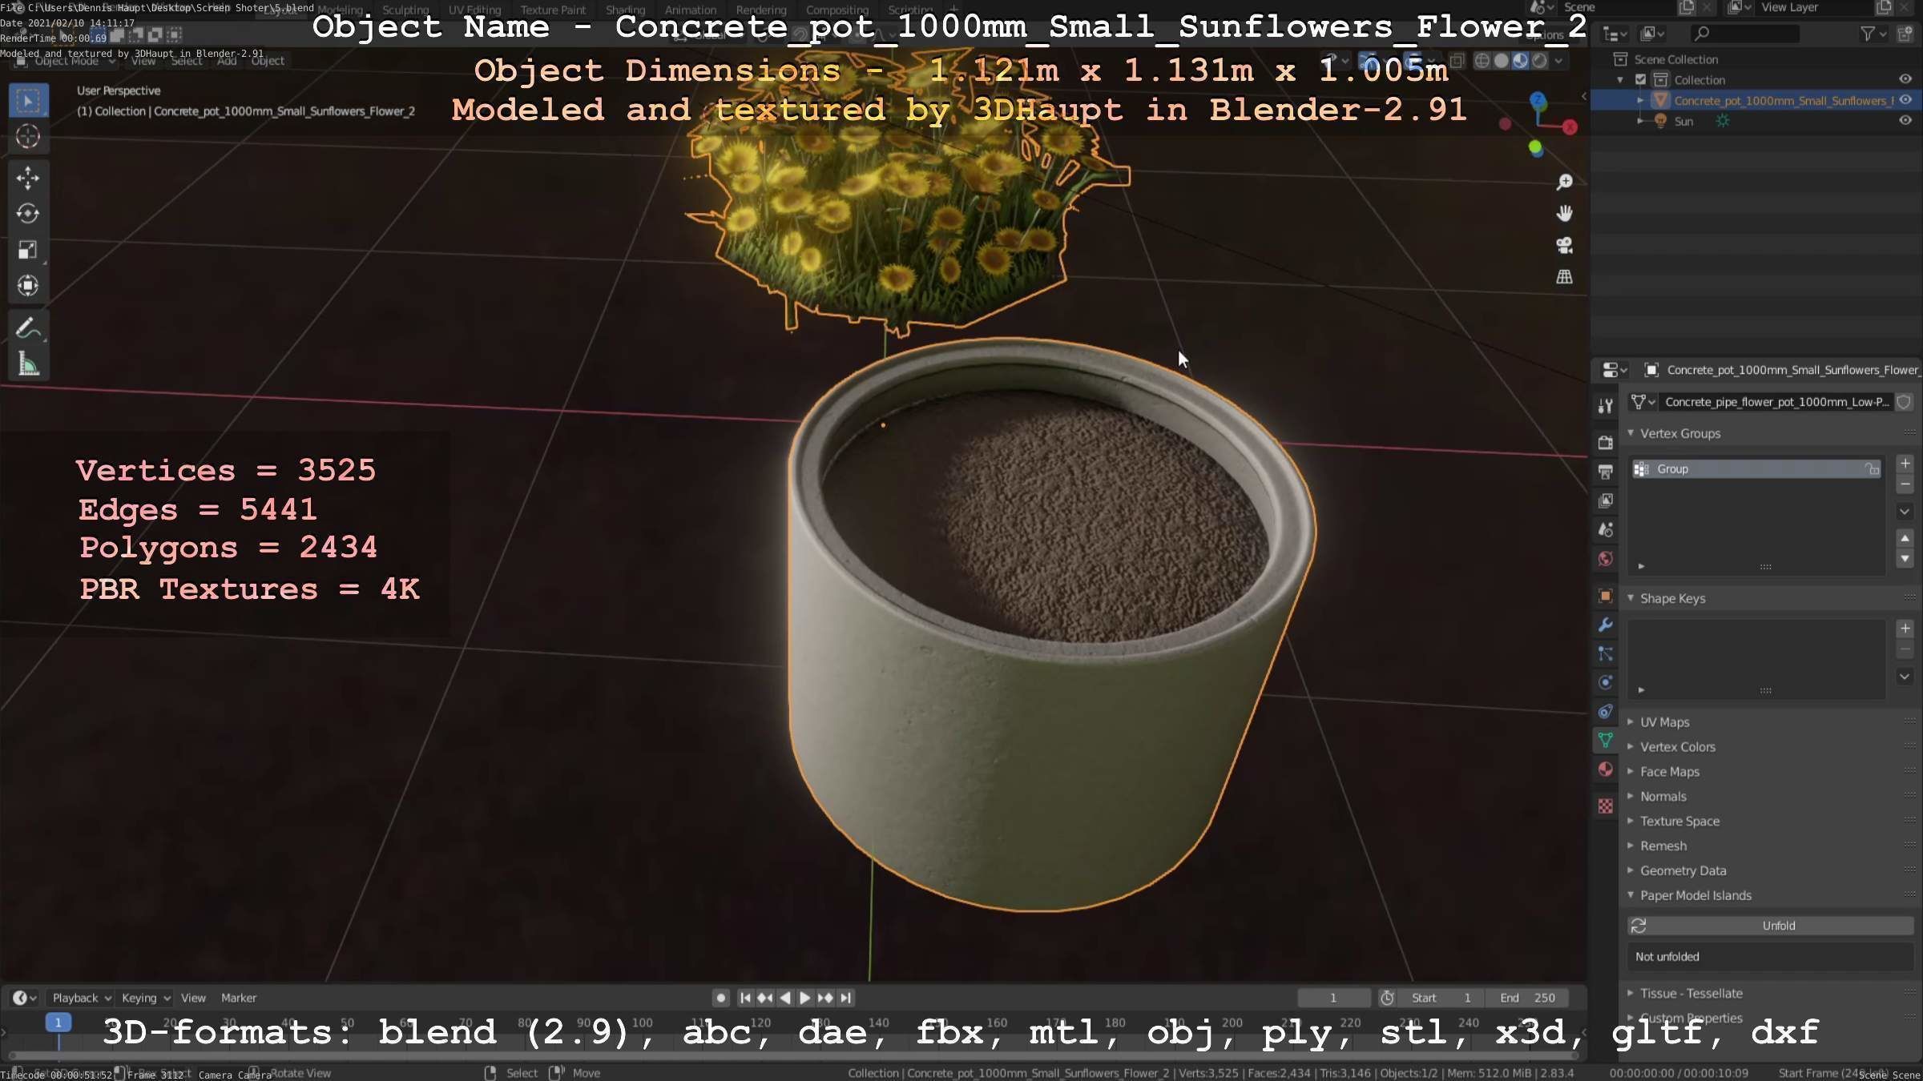
Task: Click the viewport zoom magnifier icon
Action: 1564,182
